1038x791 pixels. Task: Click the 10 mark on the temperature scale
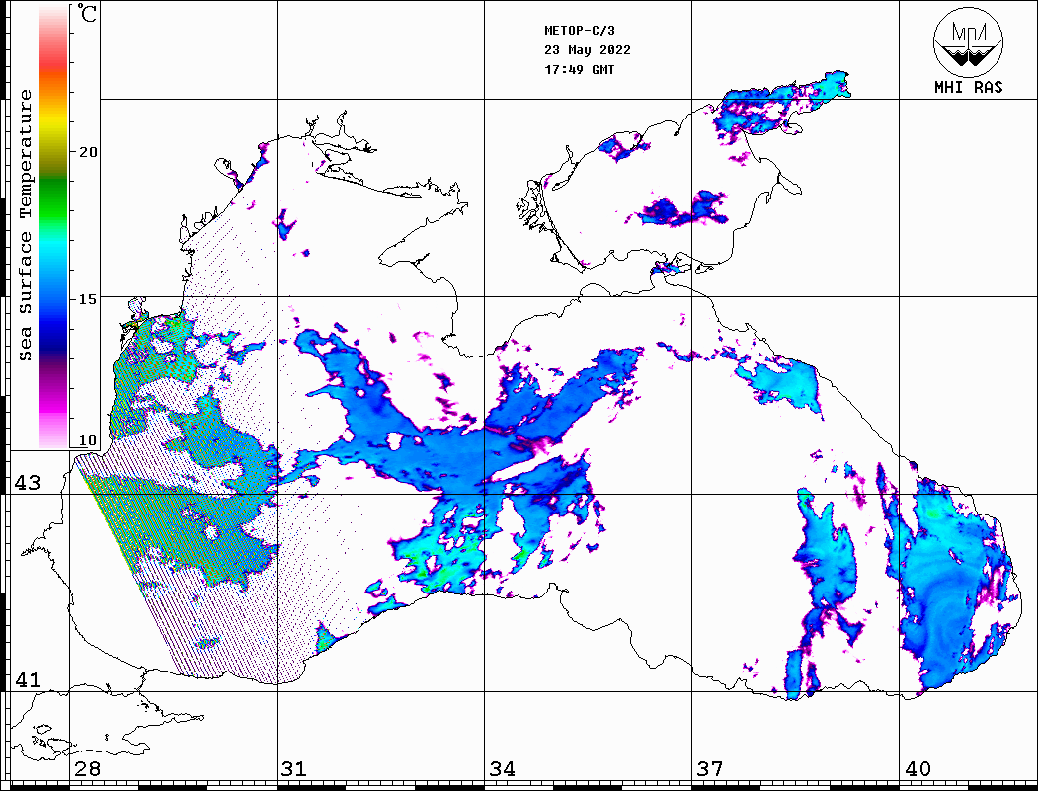88,440
